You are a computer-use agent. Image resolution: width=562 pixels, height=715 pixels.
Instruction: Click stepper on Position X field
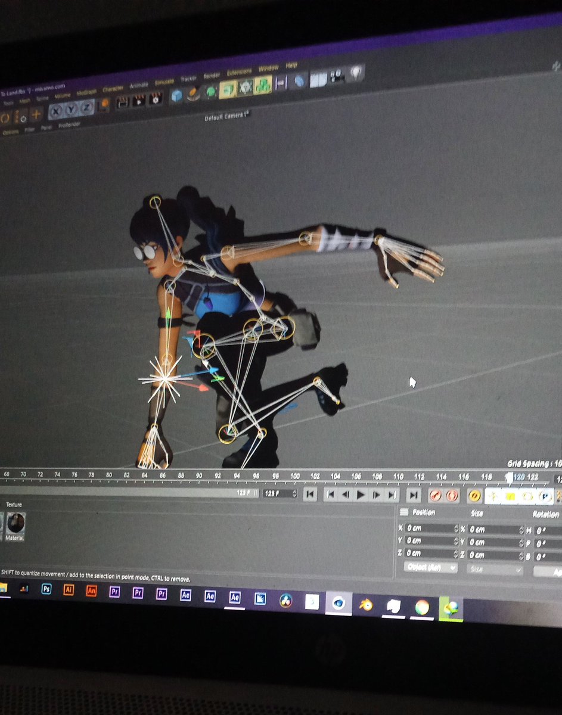tap(457, 529)
